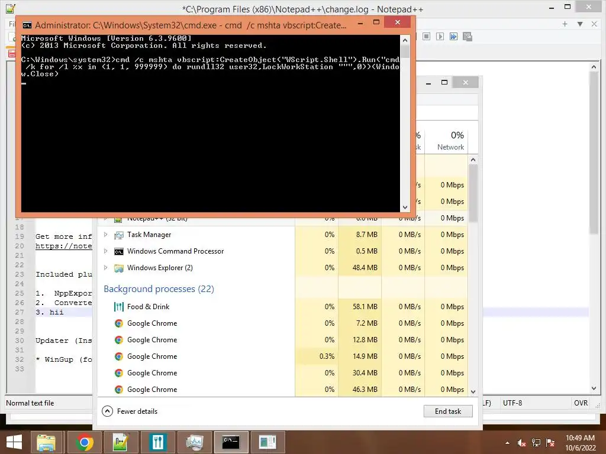The width and height of the screenshot is (606, 454).
Task: Click Save recorded macro icon in Notepad++
Action: tap(468, 36)
